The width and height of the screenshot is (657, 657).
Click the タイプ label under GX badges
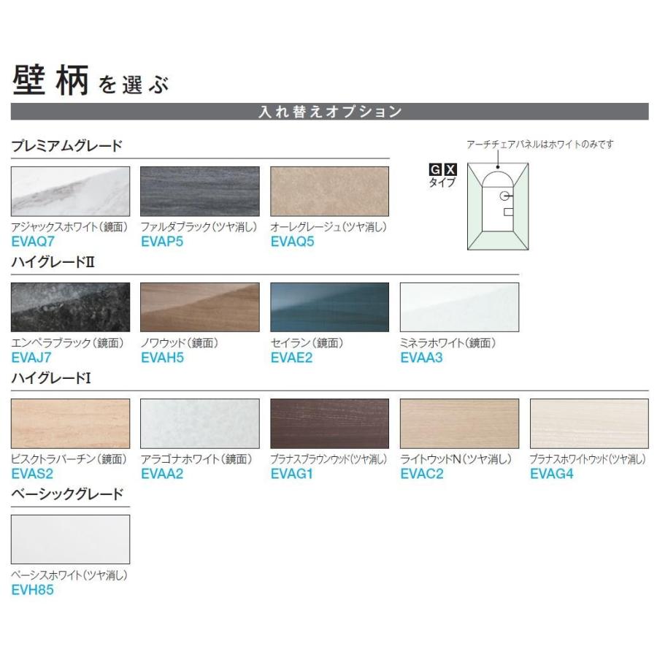point(442,182)
